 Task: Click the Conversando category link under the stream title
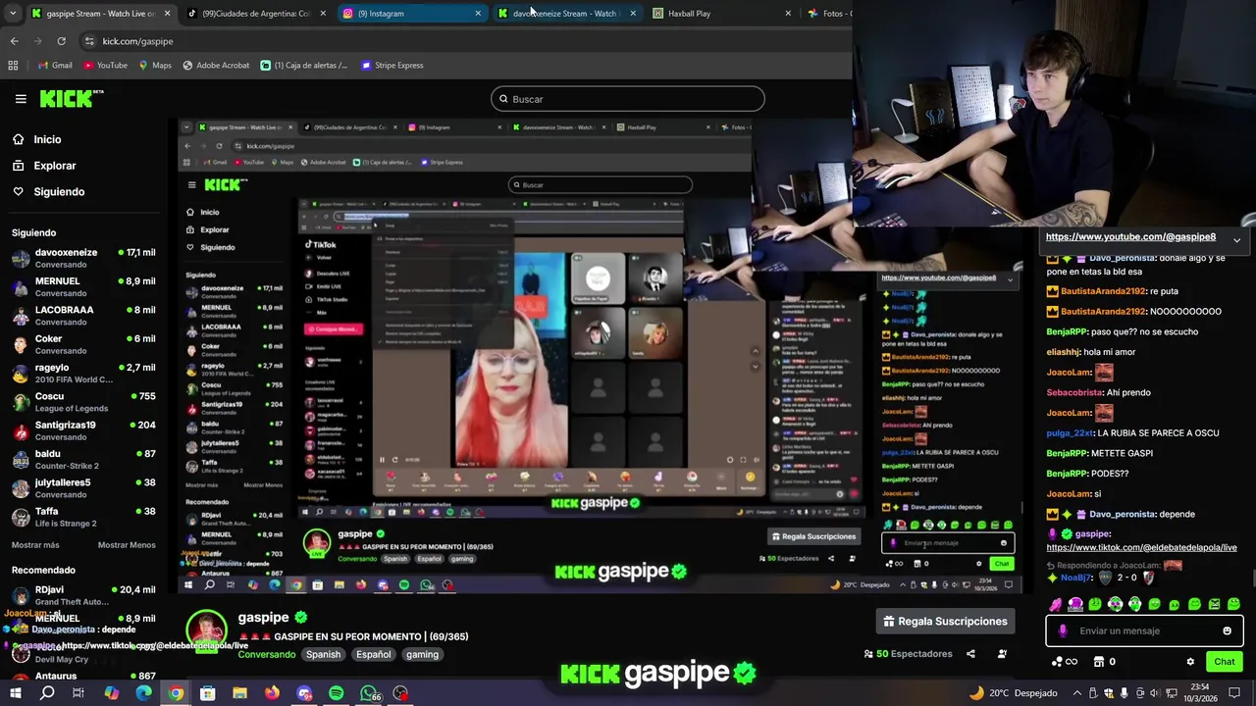[x=266, y=654]
